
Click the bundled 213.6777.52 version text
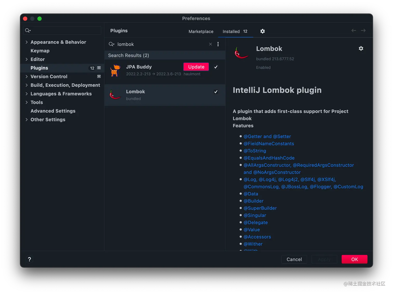[275, 59]
